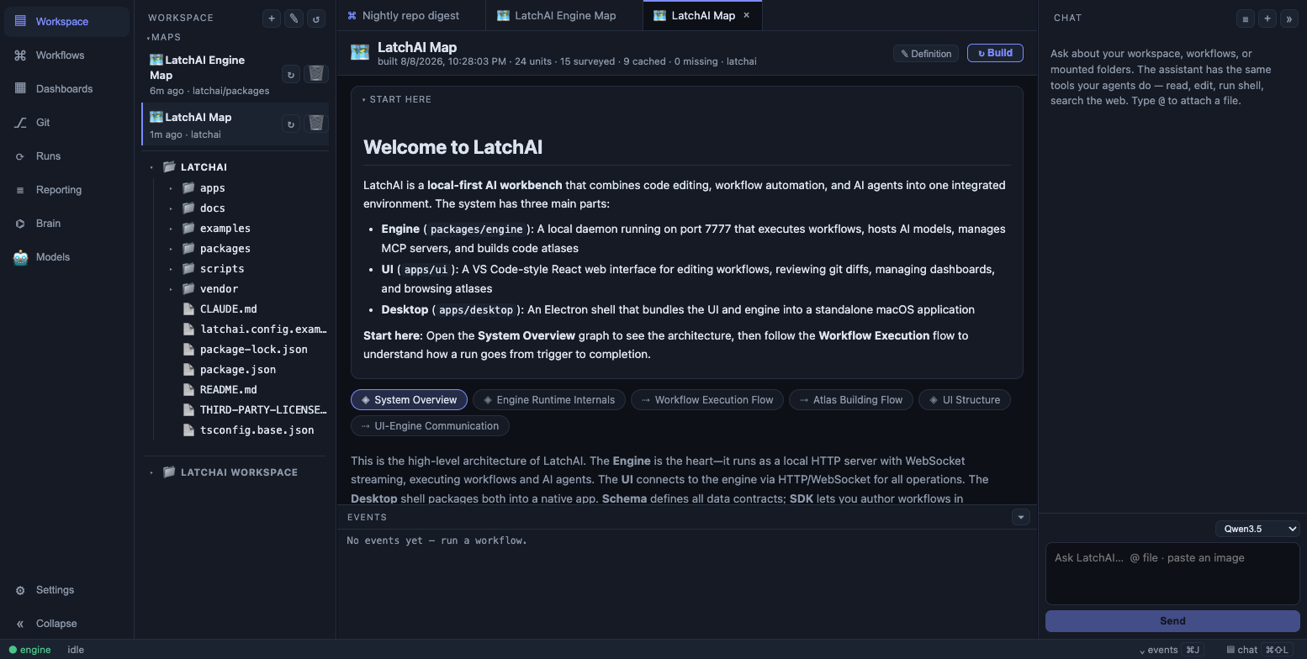Image resolution: width=1307 pixels, height=659 pixels.
Task: Collapse the left navigation sidebar
Action: coord(66,623)
